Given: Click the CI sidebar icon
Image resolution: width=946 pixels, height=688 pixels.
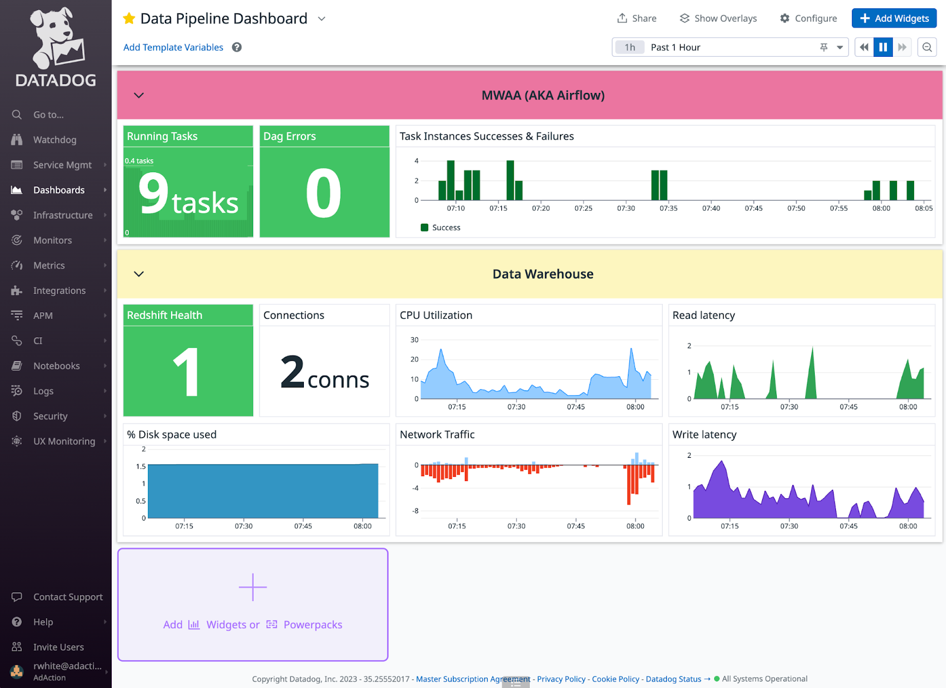Looking at the screenshot, I should click(17, 341).
